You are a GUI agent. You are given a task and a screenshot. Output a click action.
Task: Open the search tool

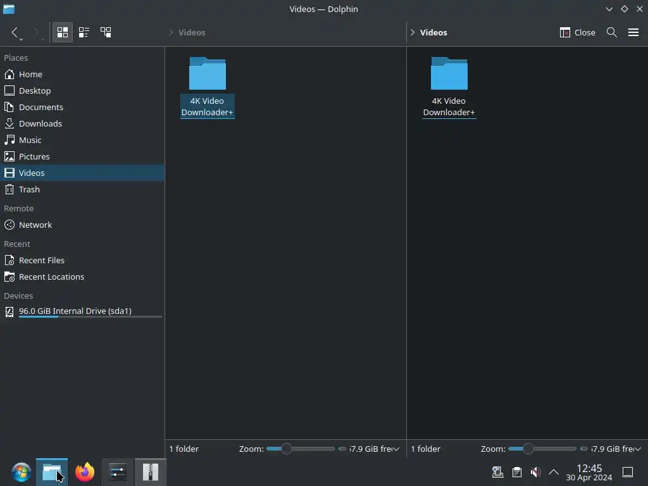[x=612, y=32]
